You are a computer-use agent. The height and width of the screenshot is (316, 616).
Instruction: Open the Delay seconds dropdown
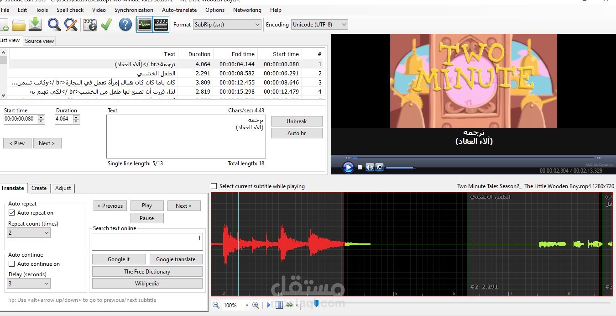29,284
